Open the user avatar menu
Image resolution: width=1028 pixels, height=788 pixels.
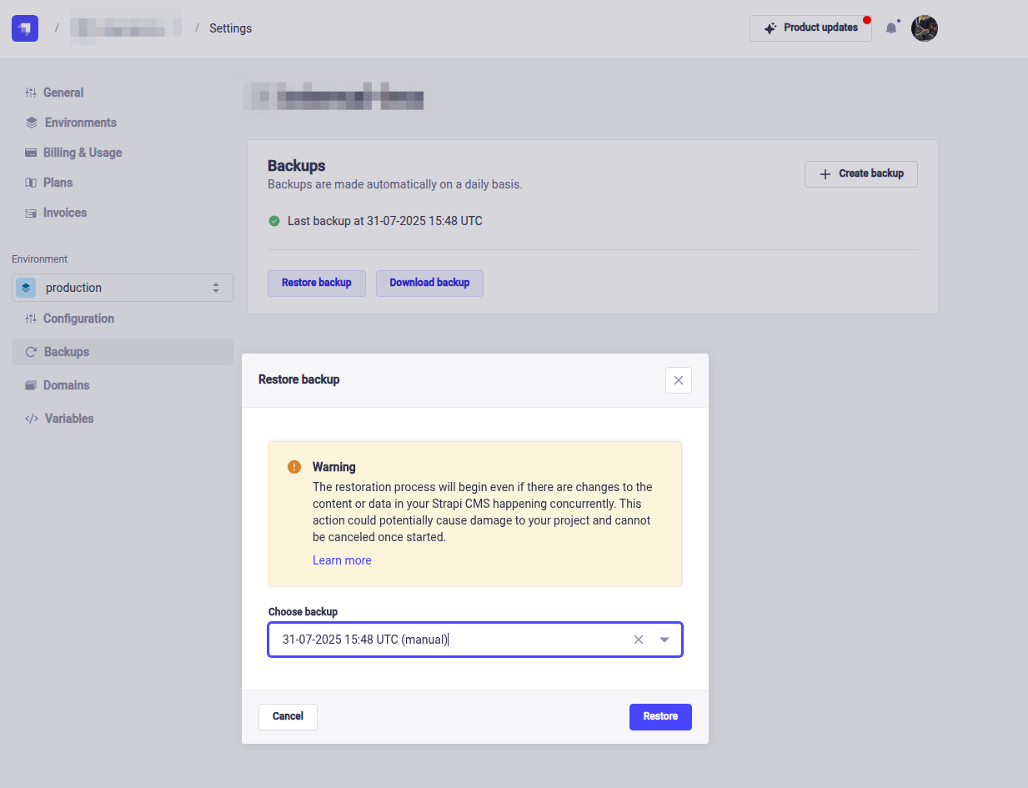point(925,28)
